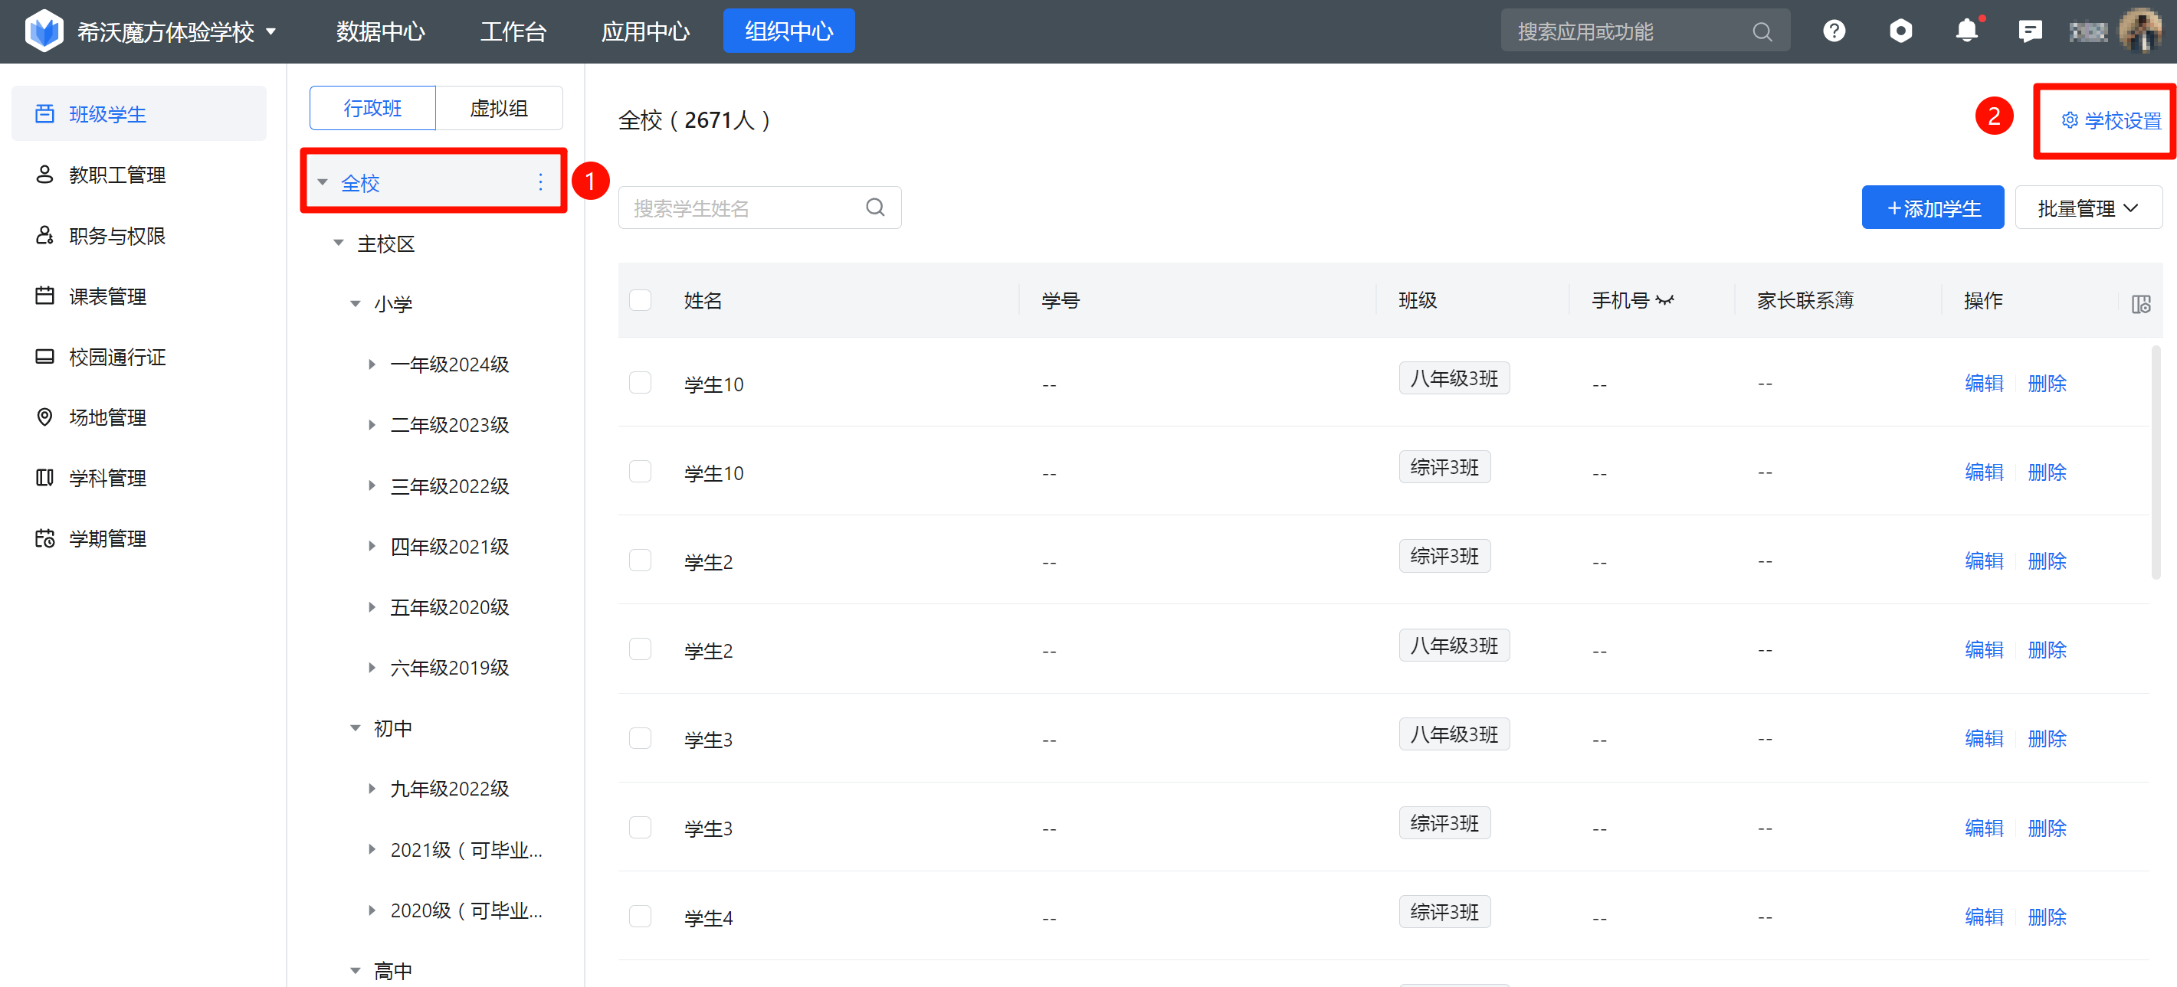Open the 数据中心 top menu
This screenshot has height=987, width=2177.
click(x=380, y=32)
